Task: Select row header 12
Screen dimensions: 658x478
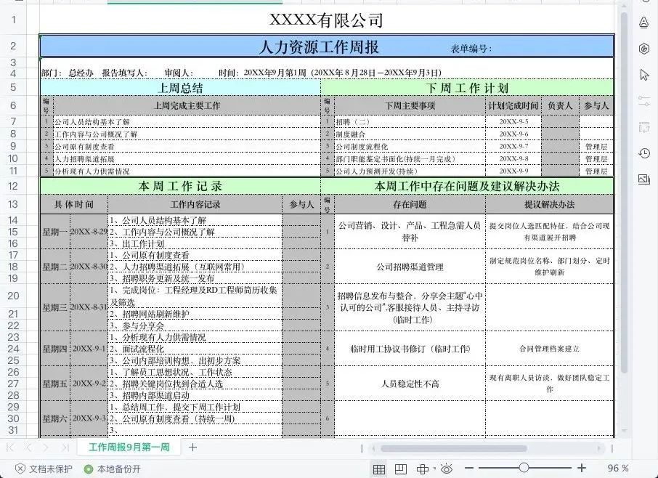Action: click(x=13, y=186)
